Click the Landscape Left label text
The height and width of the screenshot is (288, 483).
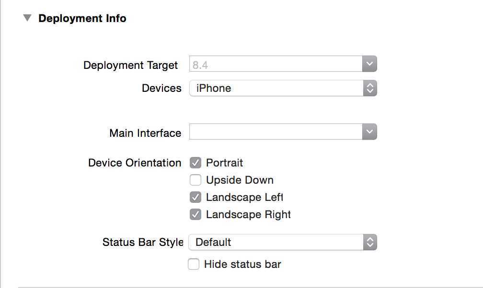244,197
